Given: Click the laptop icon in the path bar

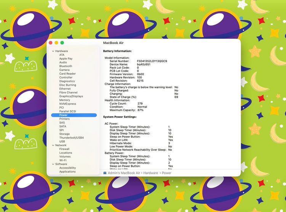Looking at the screenshot, I should [x=105, y=173].
